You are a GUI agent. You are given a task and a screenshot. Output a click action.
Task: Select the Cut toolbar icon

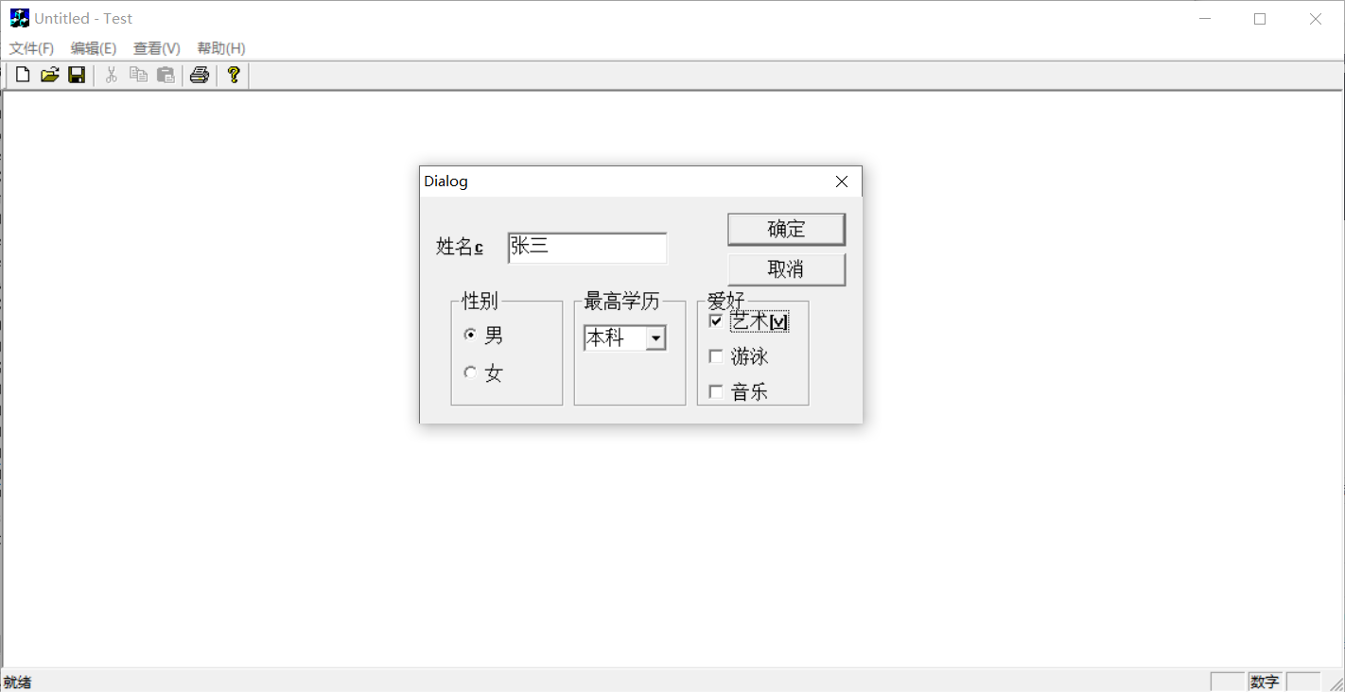pos(111,74)
